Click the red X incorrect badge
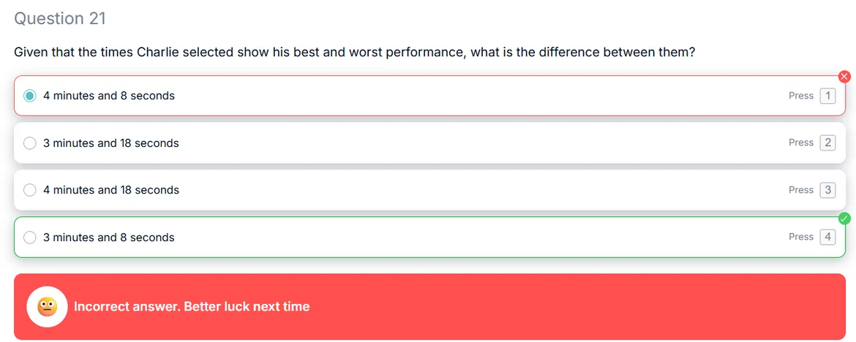Screen dimensions: 856x342 pyautogui.click(x=844, y=76)
